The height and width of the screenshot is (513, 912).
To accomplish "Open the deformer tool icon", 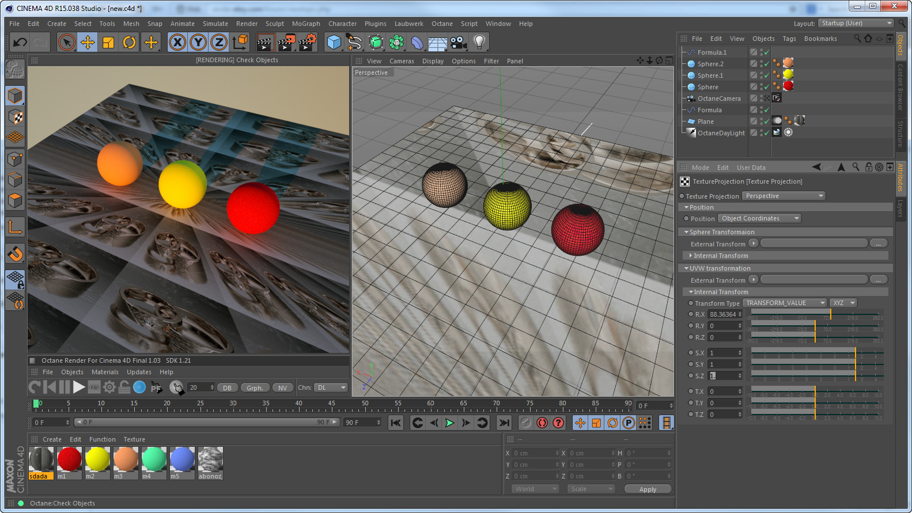I will point(417,42).
